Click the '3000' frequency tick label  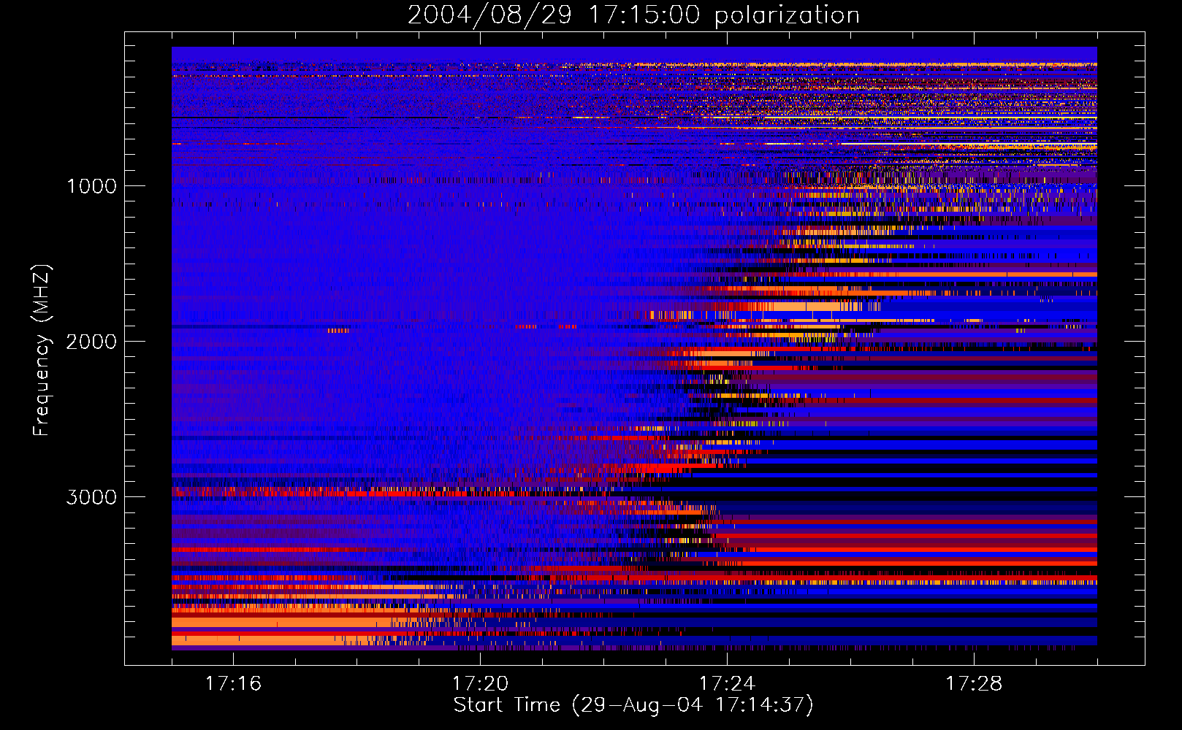[91, 497]
